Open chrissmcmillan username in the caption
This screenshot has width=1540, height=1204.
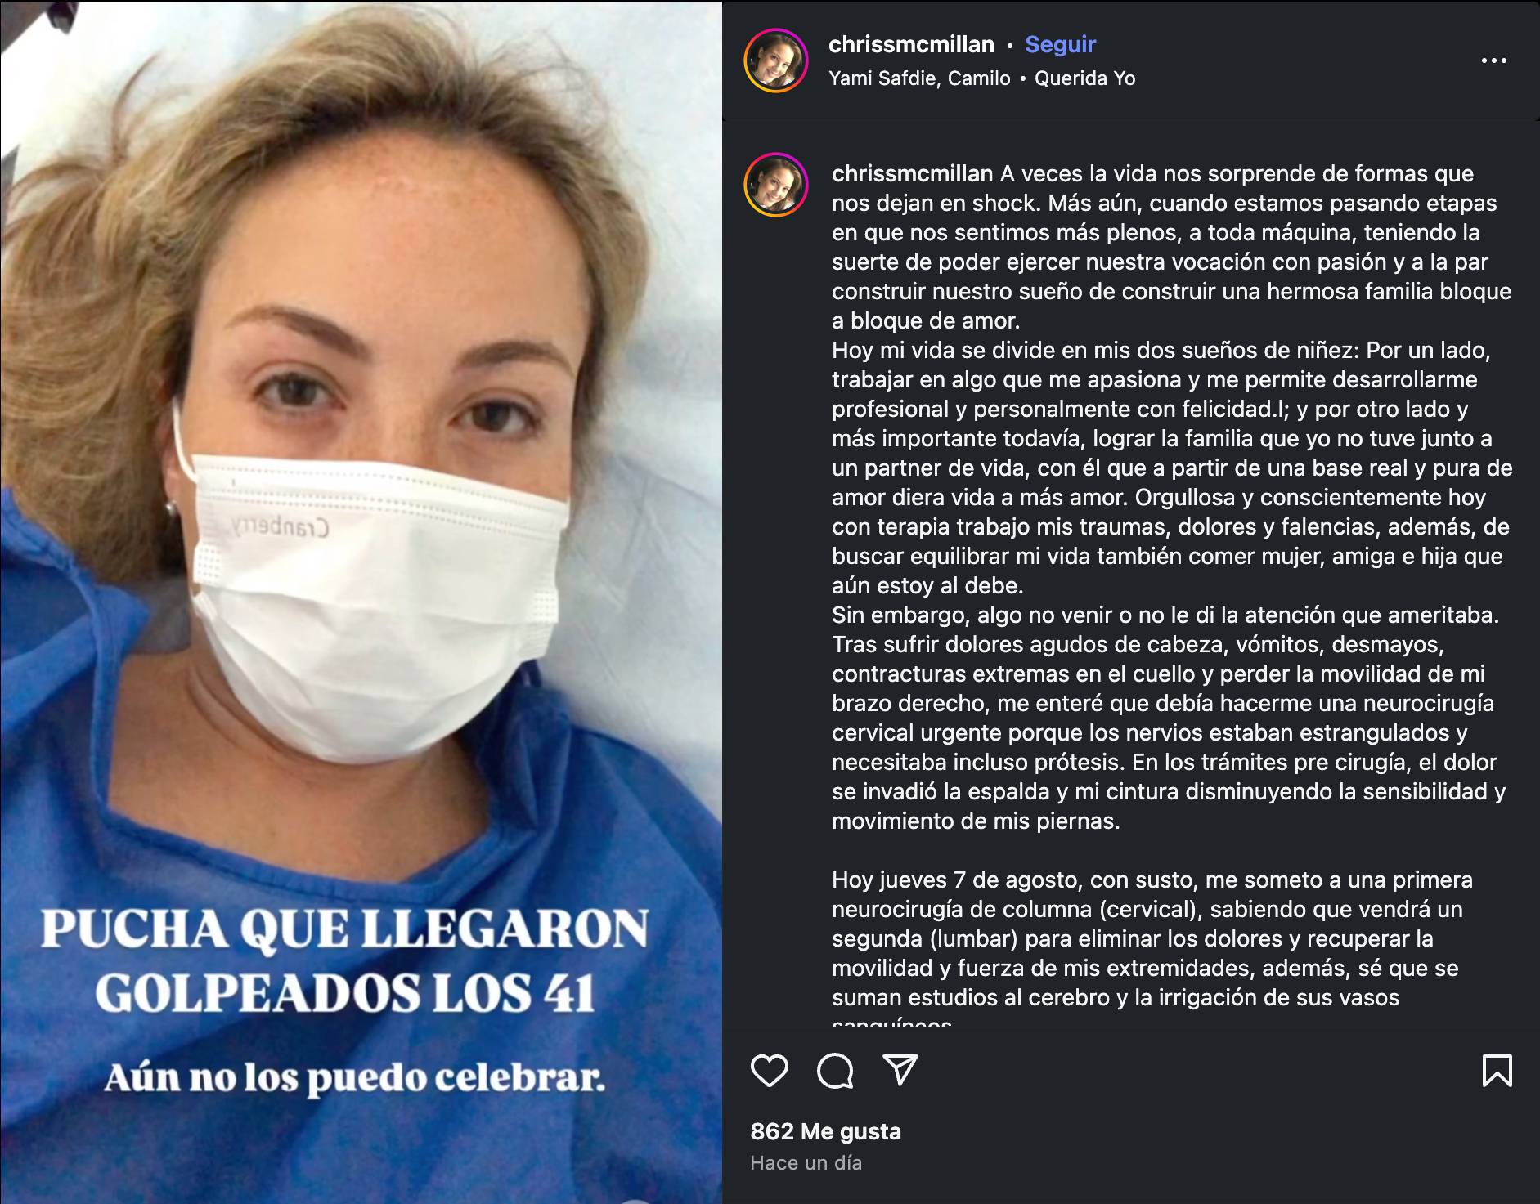point(912,174)
